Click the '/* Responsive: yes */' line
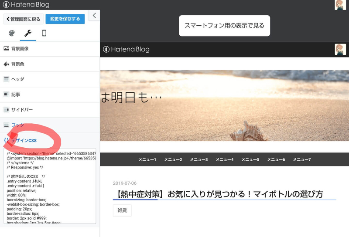349x237 pixels. coord(25,167)
